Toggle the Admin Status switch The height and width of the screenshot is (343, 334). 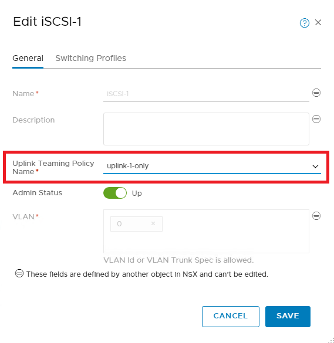tap(115, 193)
